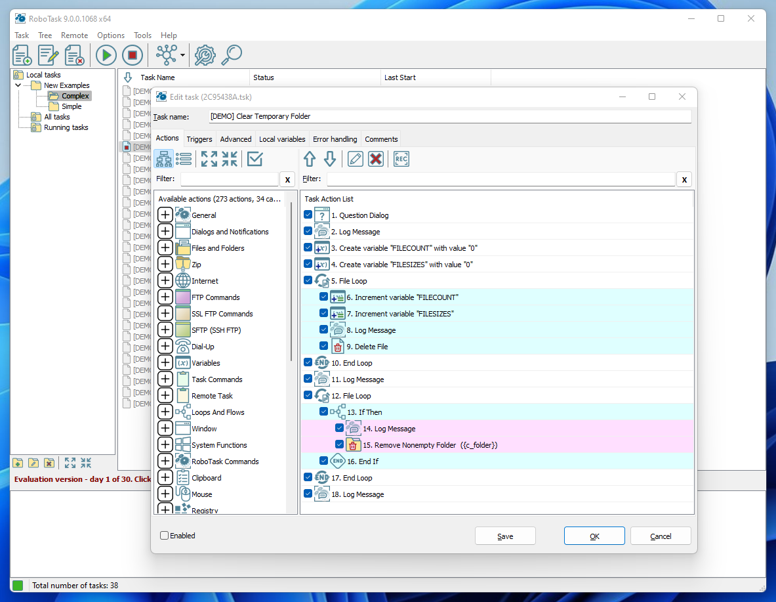Expand all available action categories
776x602 pixels.
coord(209,159)
